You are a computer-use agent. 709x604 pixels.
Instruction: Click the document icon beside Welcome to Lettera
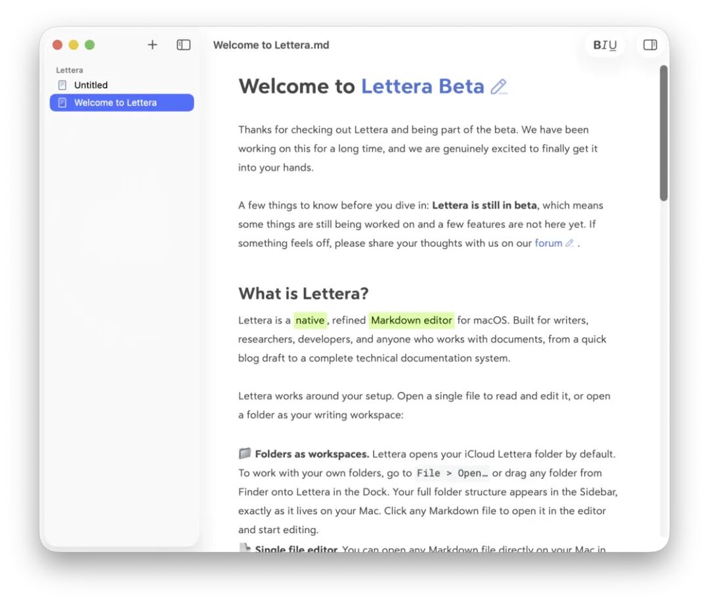click(62, 102)
